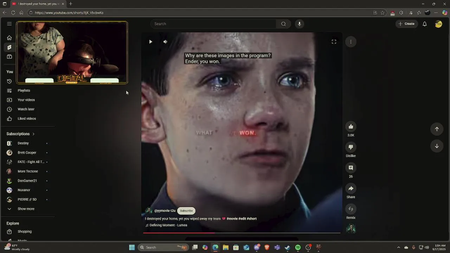This screenshot has width=450, height=253.
Task: Show hidden system tray icons chevron
Action: click(398, 247)
